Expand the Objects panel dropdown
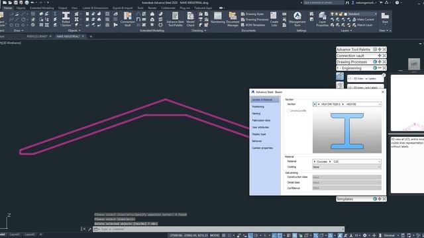 pos(74,31)
